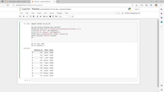Add a sidebar app with plus icon

click(161, 27)
